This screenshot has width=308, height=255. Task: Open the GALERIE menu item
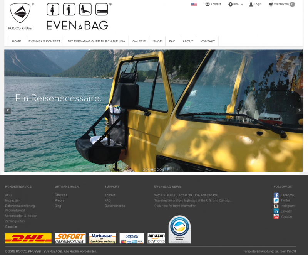click(139, 41)
